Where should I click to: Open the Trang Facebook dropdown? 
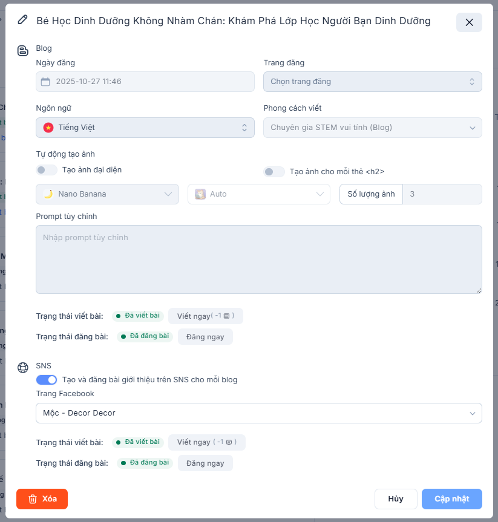pos(258,413)
